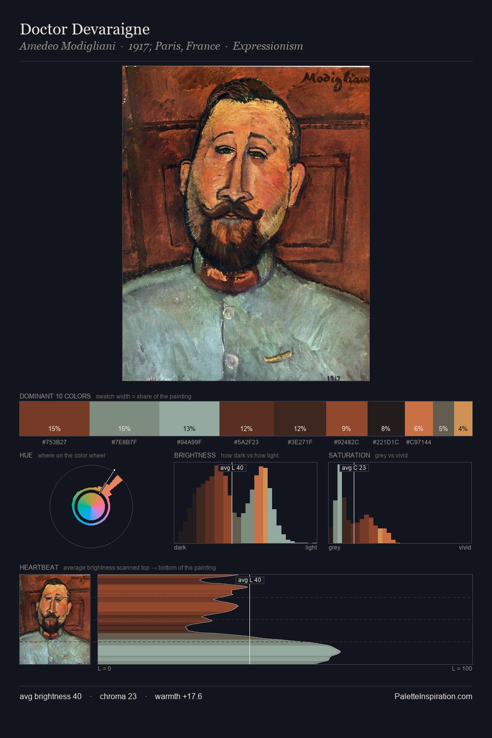Click 'how dark vs how light' caption

coord(250,456)
